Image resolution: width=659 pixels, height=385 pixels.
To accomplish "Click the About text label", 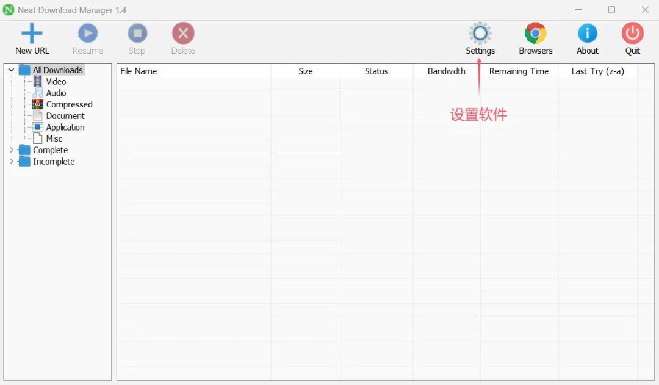I will click(587, 51).
